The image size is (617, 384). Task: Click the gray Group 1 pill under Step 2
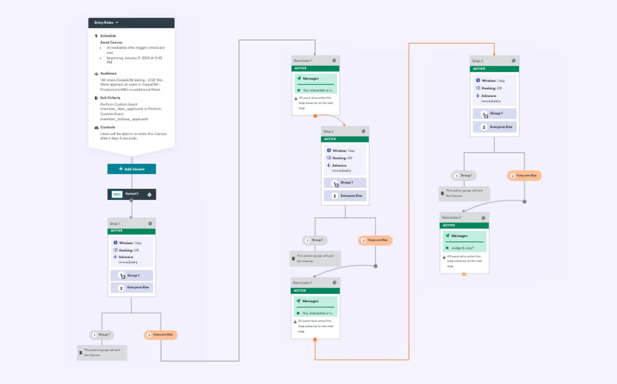point(315,240)
